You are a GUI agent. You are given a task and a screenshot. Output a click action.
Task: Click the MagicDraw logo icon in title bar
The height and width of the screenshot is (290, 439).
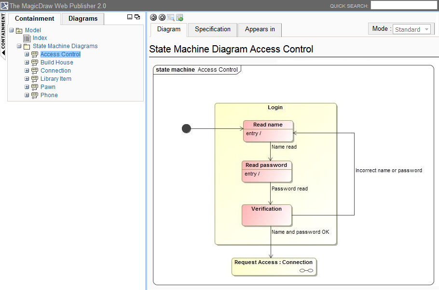tap(4, 6)
